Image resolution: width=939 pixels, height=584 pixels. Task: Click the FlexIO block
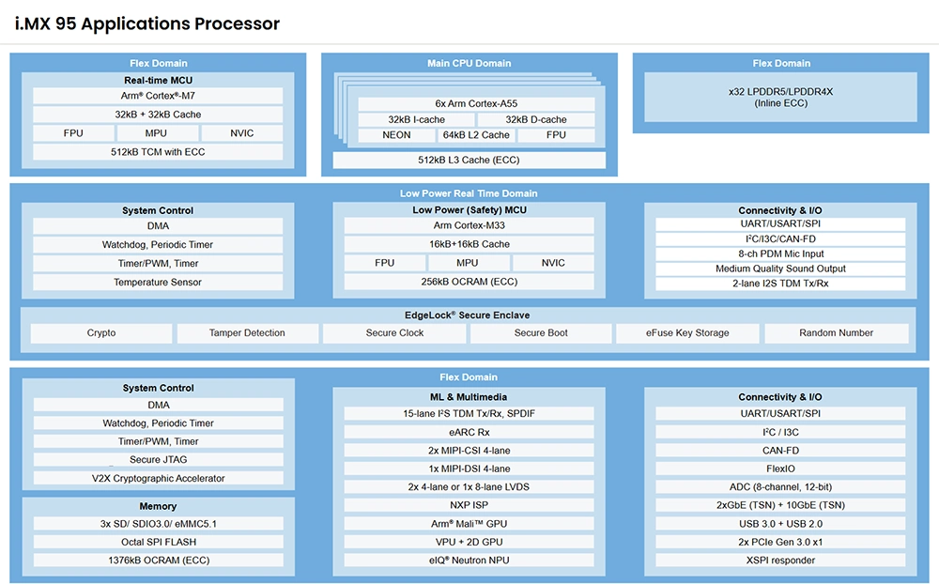(780, 469)
